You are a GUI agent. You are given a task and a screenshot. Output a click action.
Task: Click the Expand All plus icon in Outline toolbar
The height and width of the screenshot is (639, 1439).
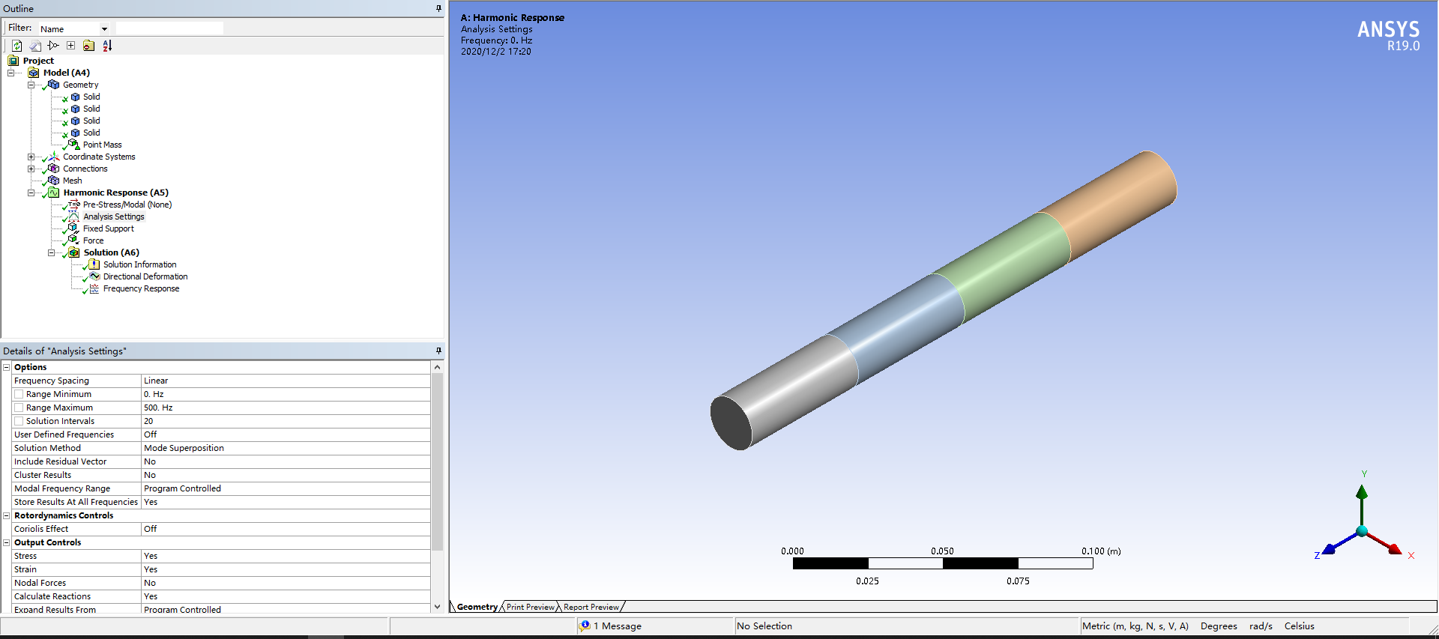(x=70, y=46)
